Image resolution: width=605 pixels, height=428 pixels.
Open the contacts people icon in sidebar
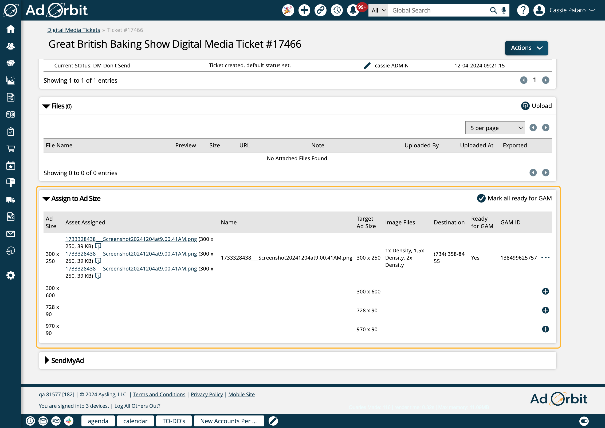(x=11, y=46)
